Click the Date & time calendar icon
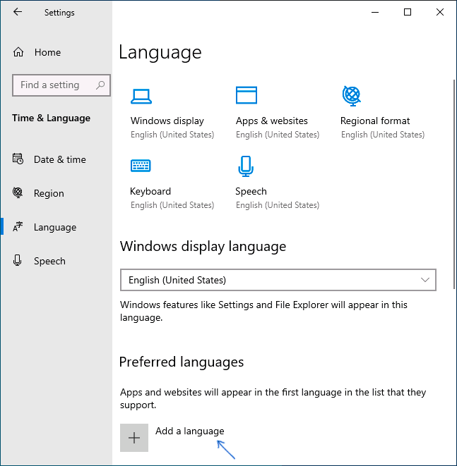The image size is (457, 466). click(x=18, y=159)
